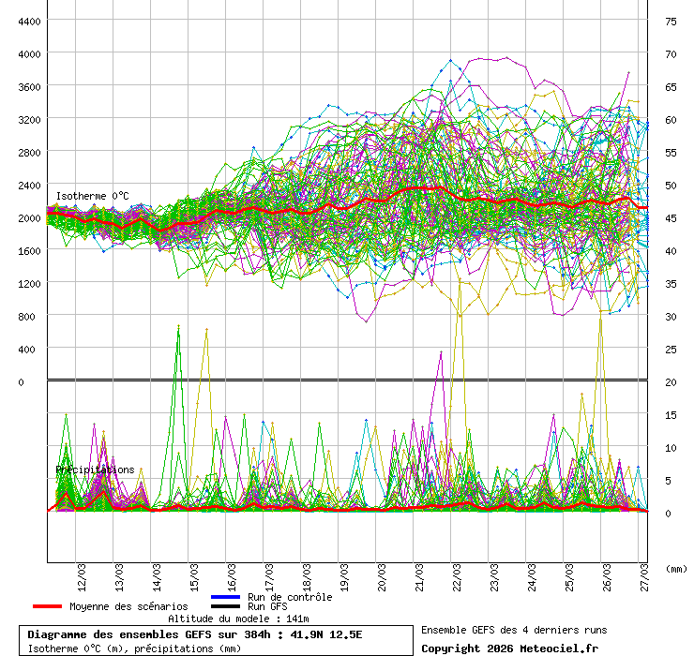Select the 'Précipitations' chart label

coord(94,470)
